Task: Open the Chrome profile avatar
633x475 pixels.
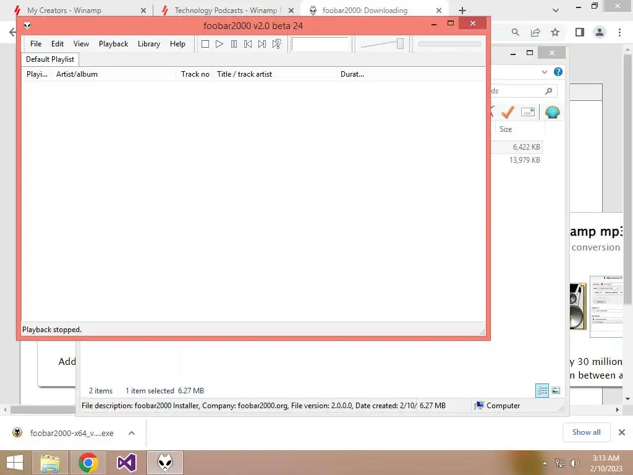Action: [x=600, y=32]
